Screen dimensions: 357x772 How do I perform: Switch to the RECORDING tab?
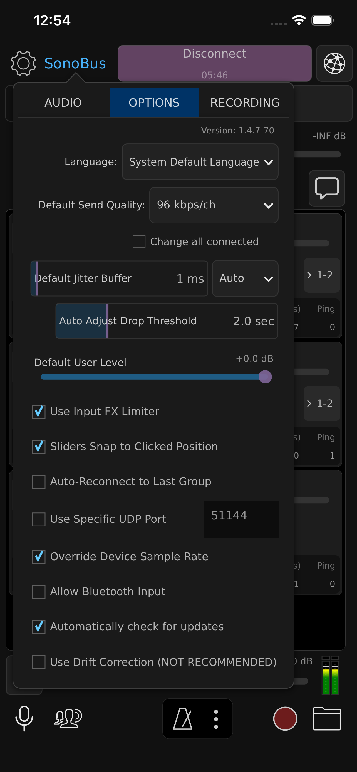pos(245,103)
